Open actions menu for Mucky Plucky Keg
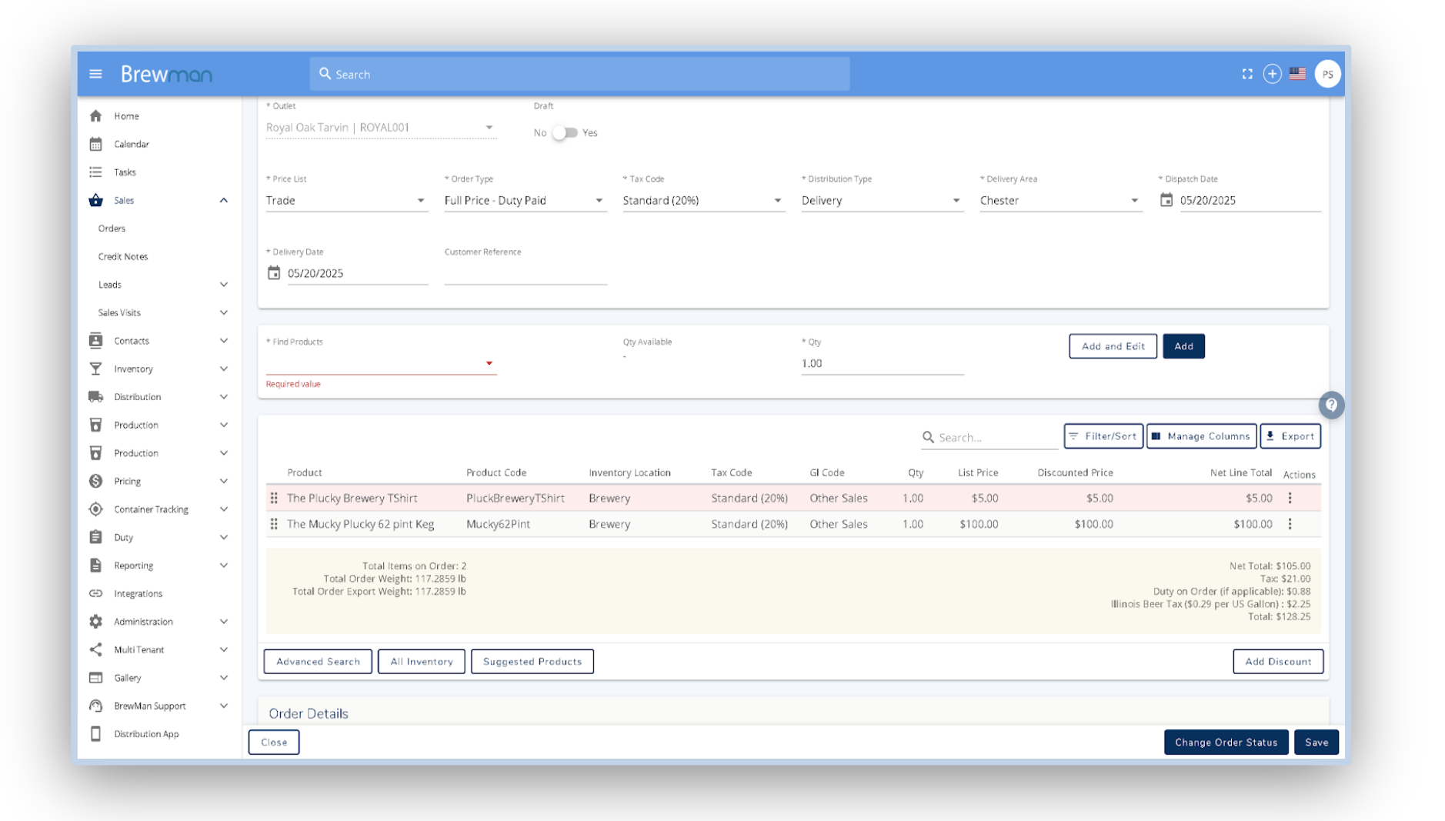The height and width of the screenshot is (821, 1445). [1290, 524]
